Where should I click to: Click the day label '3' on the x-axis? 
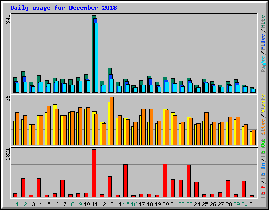[x=33, y=204]
